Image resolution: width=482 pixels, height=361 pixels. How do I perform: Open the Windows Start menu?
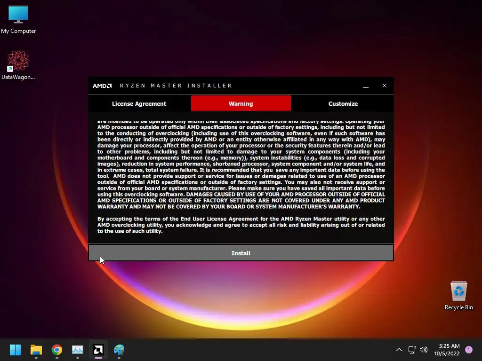pos(15,350)
